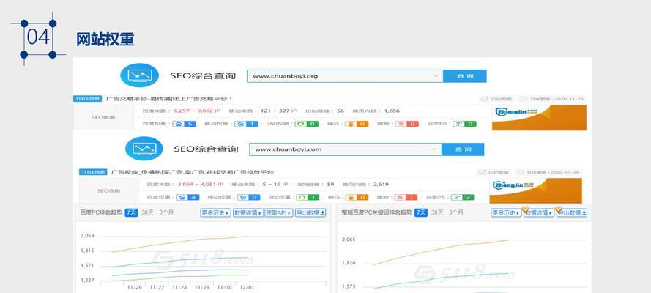Viewport: 651px width, 293px height.
Task: Click the 2,059 value on the left chart axis
Action: point(87,236)
